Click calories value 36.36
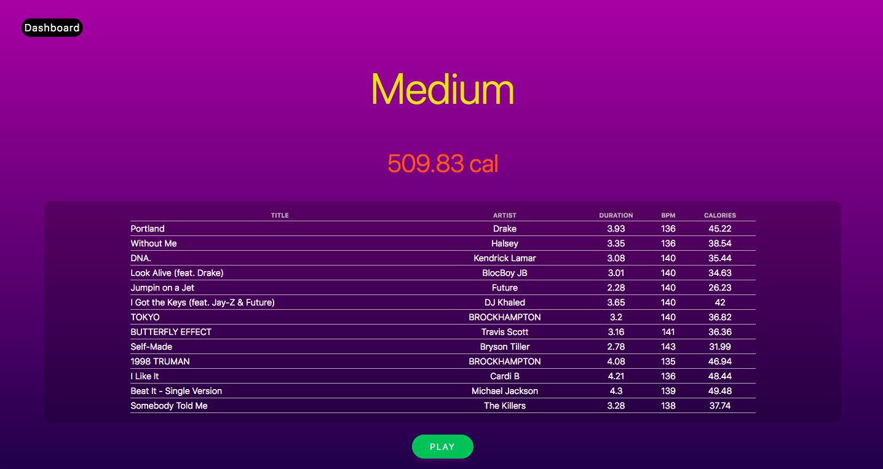This screenshot has height=469, width=883. point(720,332)
